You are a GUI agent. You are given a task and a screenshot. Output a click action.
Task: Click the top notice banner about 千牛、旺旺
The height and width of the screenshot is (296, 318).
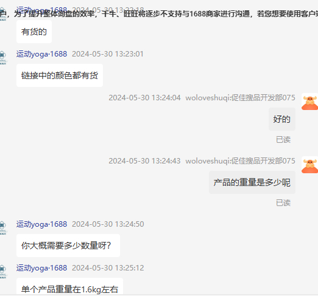click(x=159, y=14)
